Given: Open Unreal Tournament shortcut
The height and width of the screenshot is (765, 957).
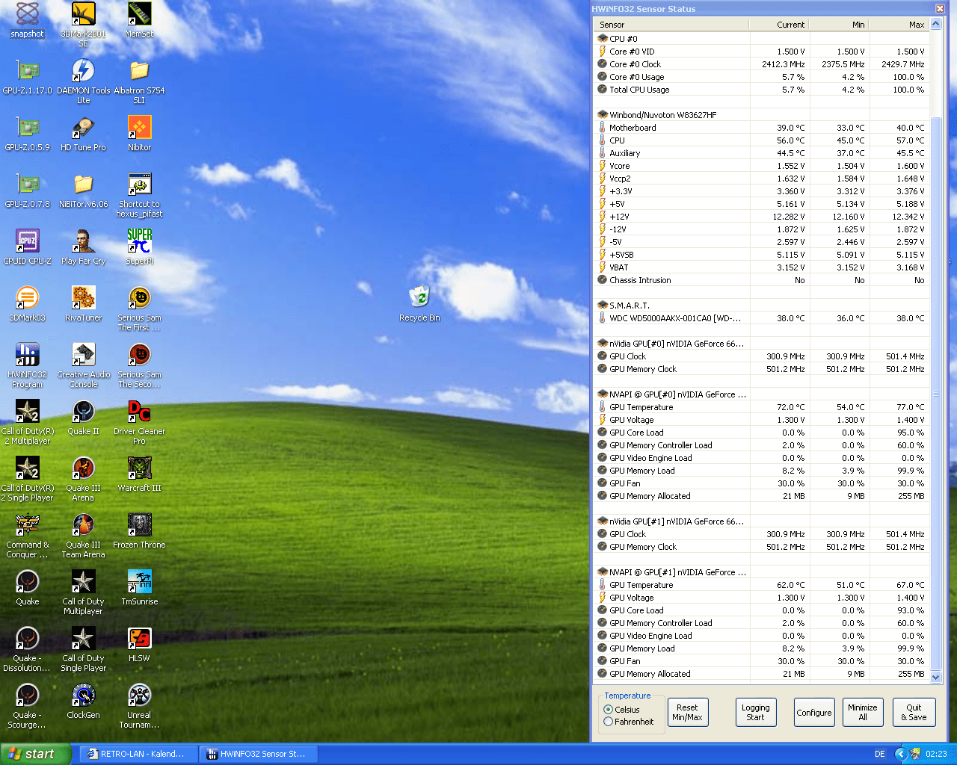Looking at the screenshot, I should click(x=139, y=706).
